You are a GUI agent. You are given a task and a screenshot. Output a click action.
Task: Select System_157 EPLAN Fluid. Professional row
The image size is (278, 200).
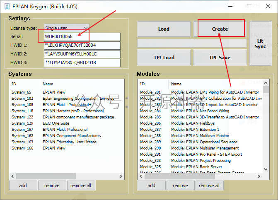click(67, 130)
